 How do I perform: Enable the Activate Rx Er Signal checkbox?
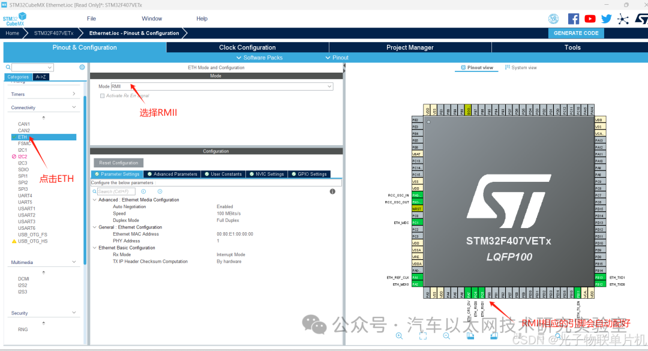(x=101, y=97)
